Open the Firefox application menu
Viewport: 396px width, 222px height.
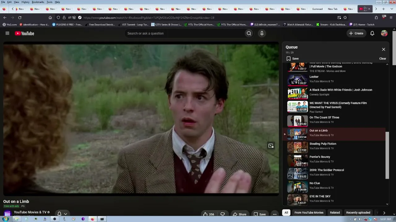(391, 18)
